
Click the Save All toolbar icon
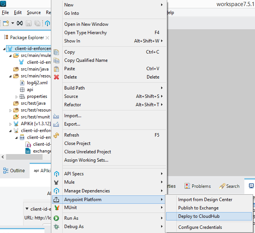click(x=37, y=24)
